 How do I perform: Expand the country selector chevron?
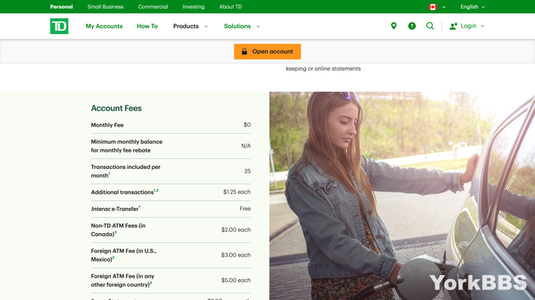(x=444, y=7)
